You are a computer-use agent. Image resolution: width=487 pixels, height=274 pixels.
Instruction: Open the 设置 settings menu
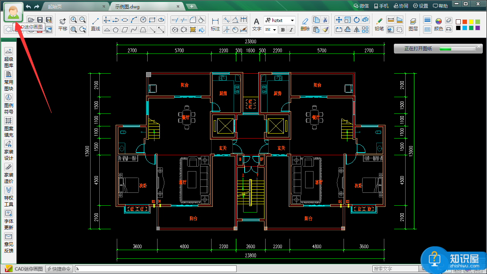click(x=420, y=6)
